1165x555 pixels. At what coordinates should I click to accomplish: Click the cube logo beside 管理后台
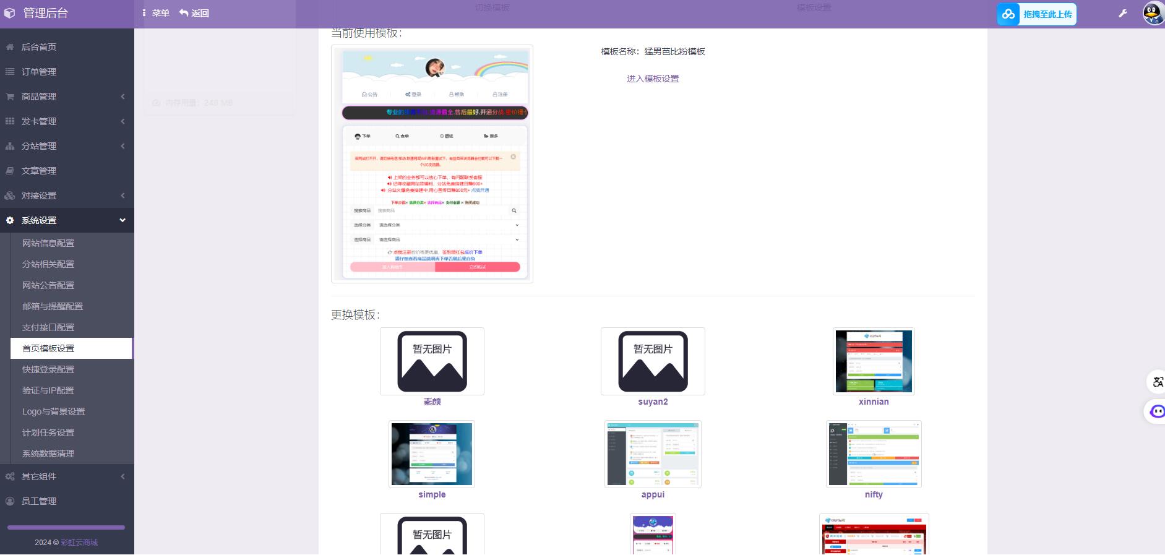[9, 13]
